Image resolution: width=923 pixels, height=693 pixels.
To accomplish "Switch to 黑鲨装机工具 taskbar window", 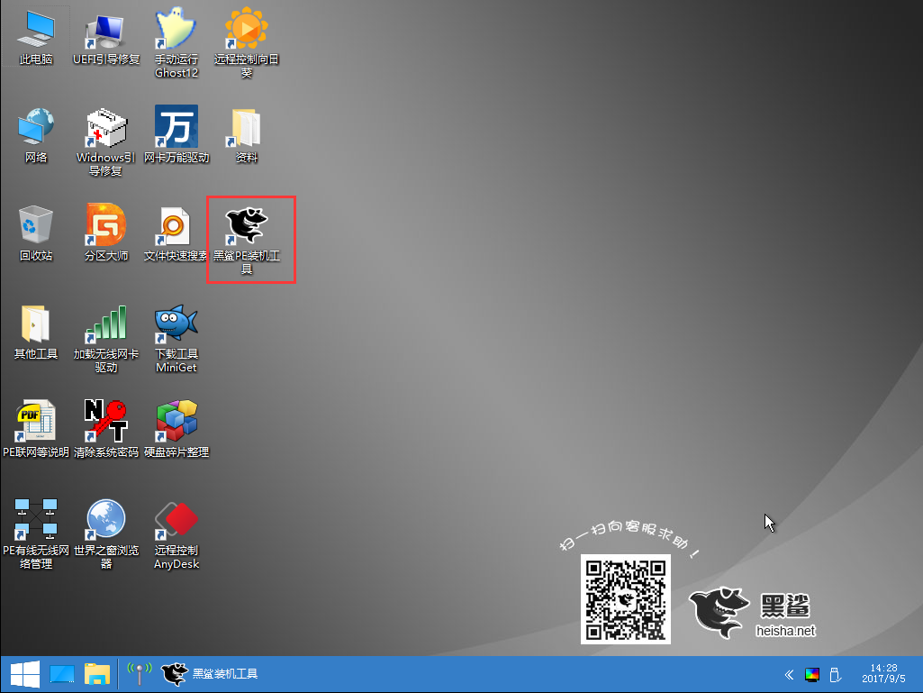I will tap(209, 673).
